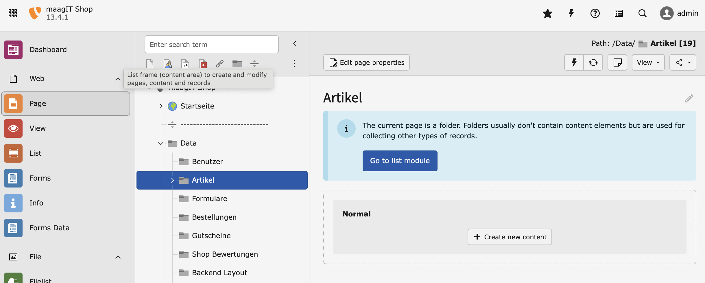Open the application information list icon
This screenshot has width=705, height=283.
[619, 14]
